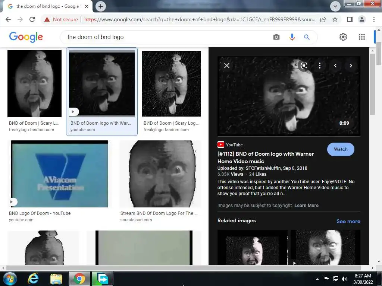Show the previous image in preview

tap(335, 66)
